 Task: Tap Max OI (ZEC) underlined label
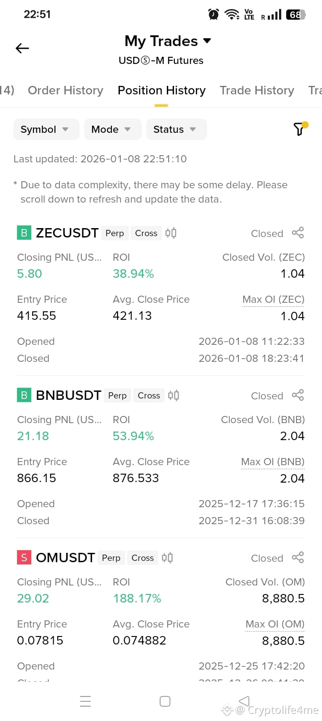(273, 299)
